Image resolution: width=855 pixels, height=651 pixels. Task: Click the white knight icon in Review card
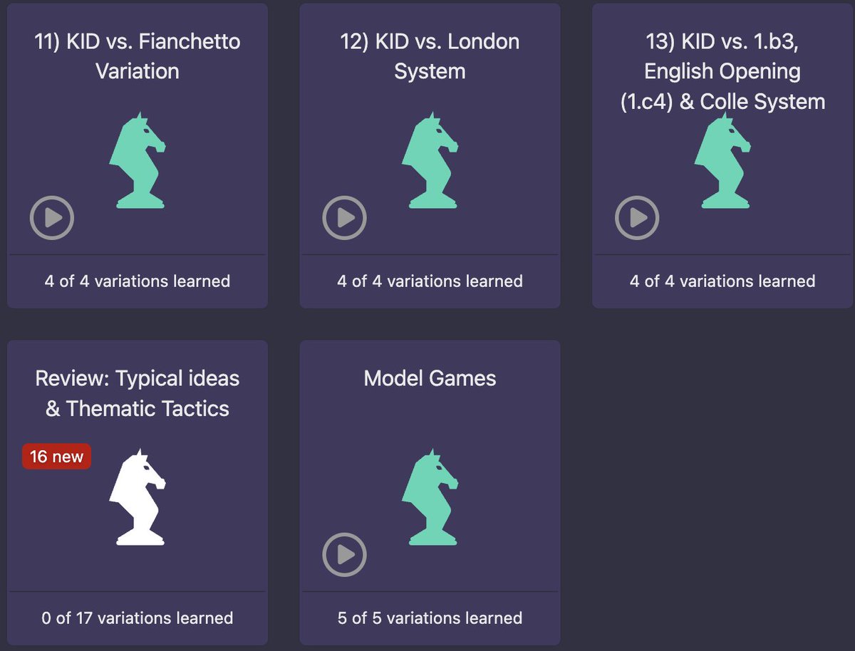pos(138,497)
